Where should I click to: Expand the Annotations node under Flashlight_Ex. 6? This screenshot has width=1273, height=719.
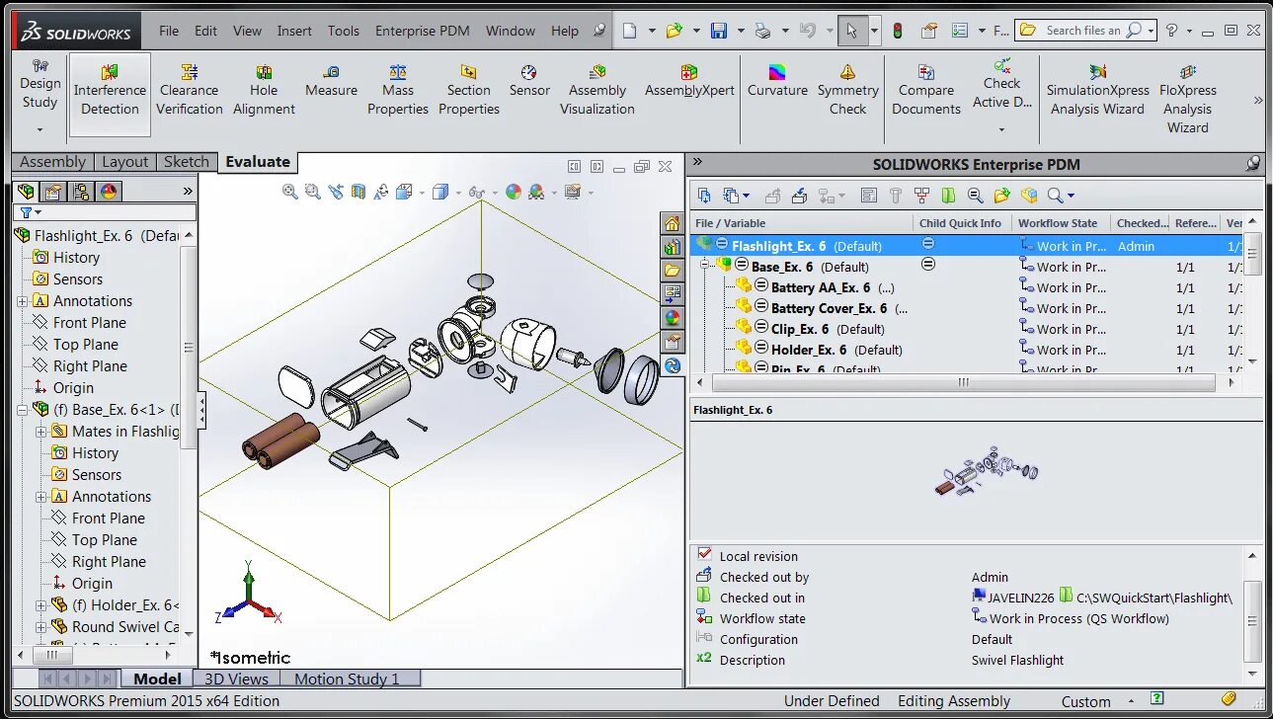23,301
